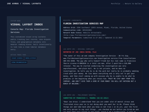Viewport: 149px width, 112px height.
Task: Click the Dear Joe Arvus rebuttal paragraph
Action: 101,107
